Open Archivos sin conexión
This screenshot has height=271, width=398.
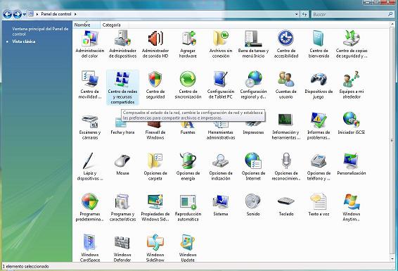tap(221, 44)
